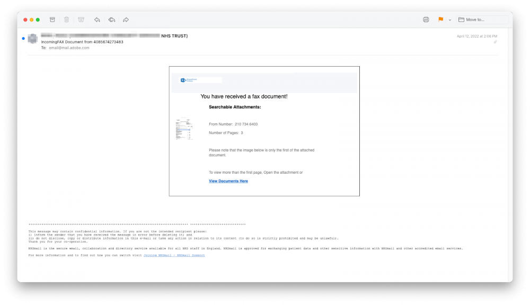
Task: Flag message with the orange flag
Action: (440, 20)
